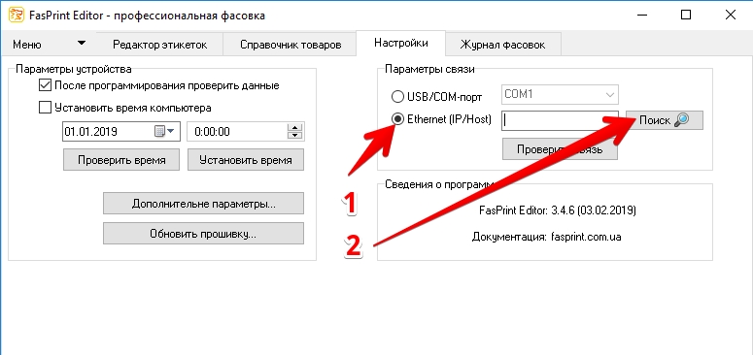Click the FasPrint Editor: 3.4.6 version text
The width and height of the screenshot is (753, 355).
coord(558,210)
